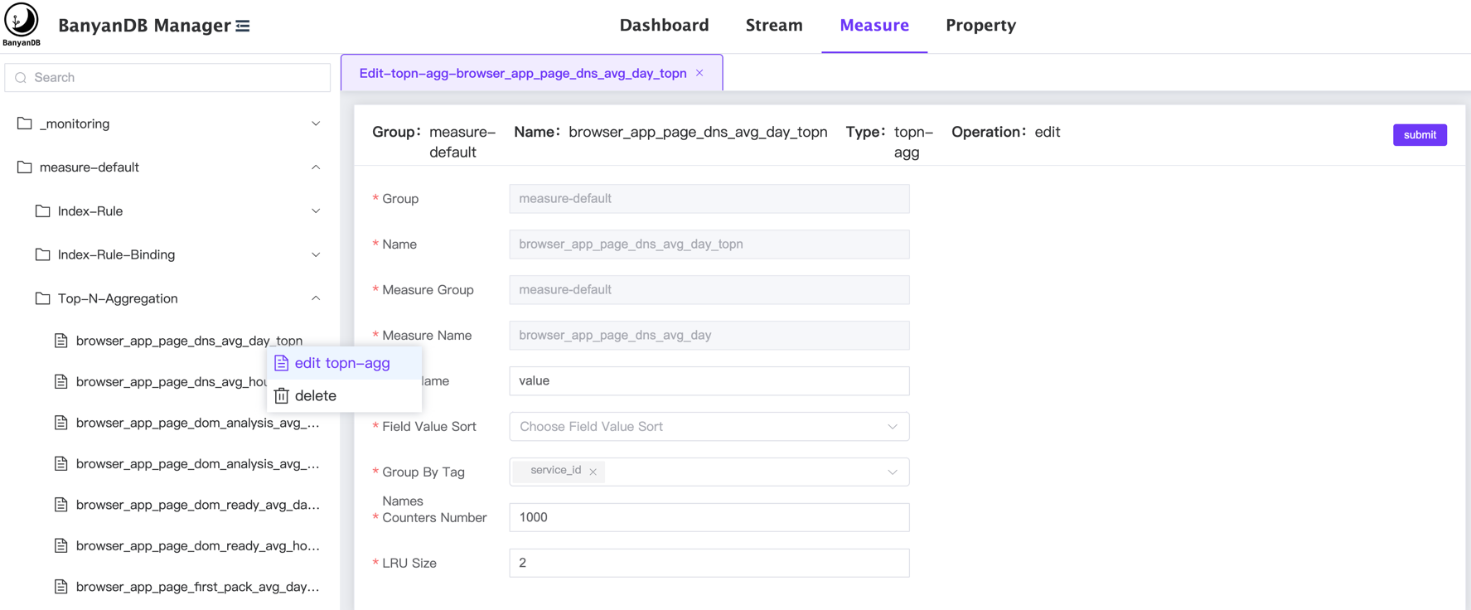The image size is (1471, 610).
Task: Expand the Index-Rule-Binding folder chevron
Action: (316, 255)
